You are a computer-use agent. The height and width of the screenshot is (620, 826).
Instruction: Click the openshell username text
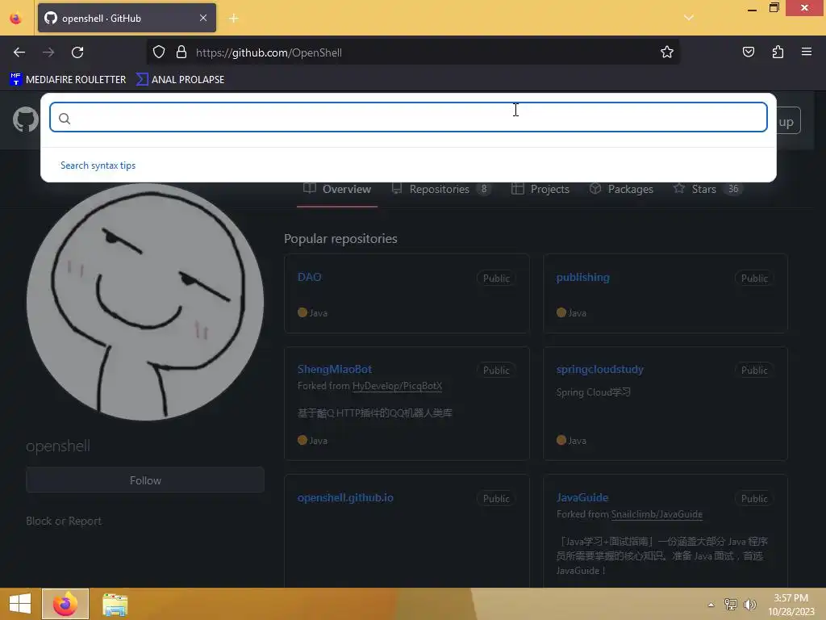(x=58, y=446)
